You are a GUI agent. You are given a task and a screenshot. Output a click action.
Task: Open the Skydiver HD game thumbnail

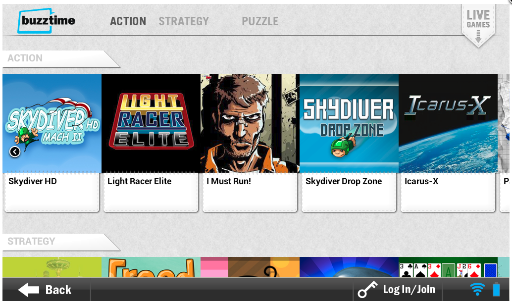52,123
